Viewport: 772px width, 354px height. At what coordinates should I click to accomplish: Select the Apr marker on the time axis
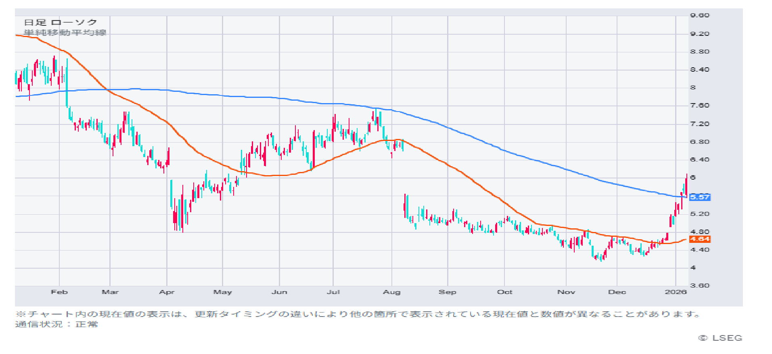(x=167, y=292)
